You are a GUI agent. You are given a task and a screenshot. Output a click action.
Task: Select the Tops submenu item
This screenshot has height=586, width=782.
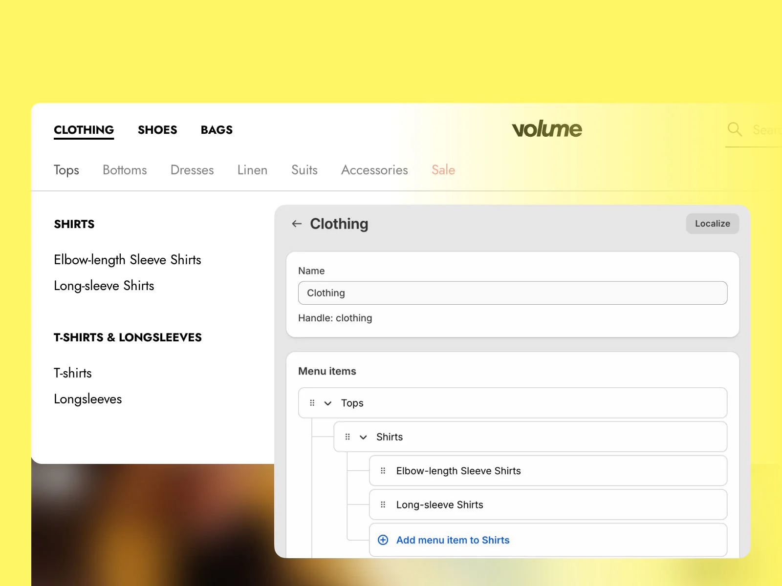click(66, 170)
